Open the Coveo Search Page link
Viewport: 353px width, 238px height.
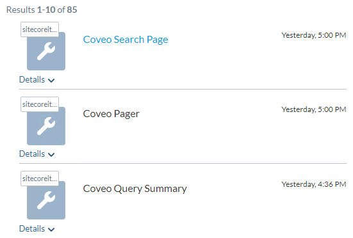tap(126, 40)
